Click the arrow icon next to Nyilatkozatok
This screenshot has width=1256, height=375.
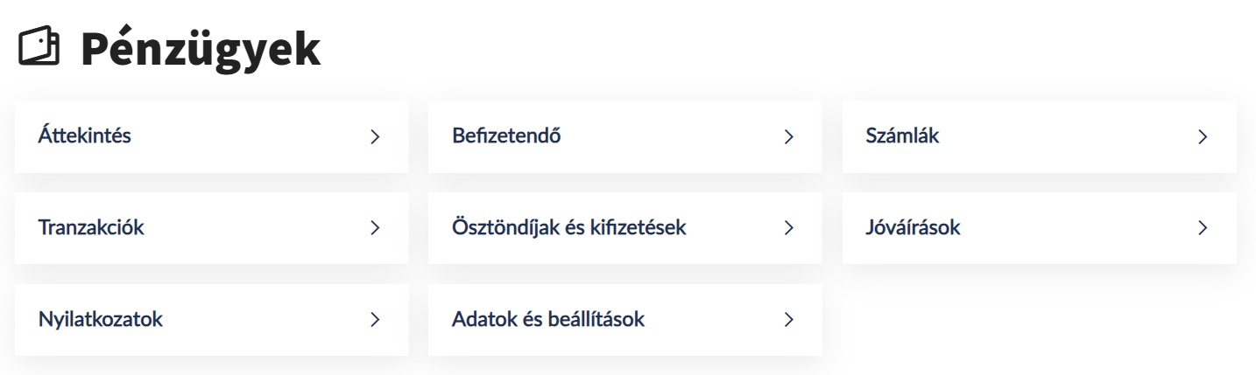pos(375,320)
